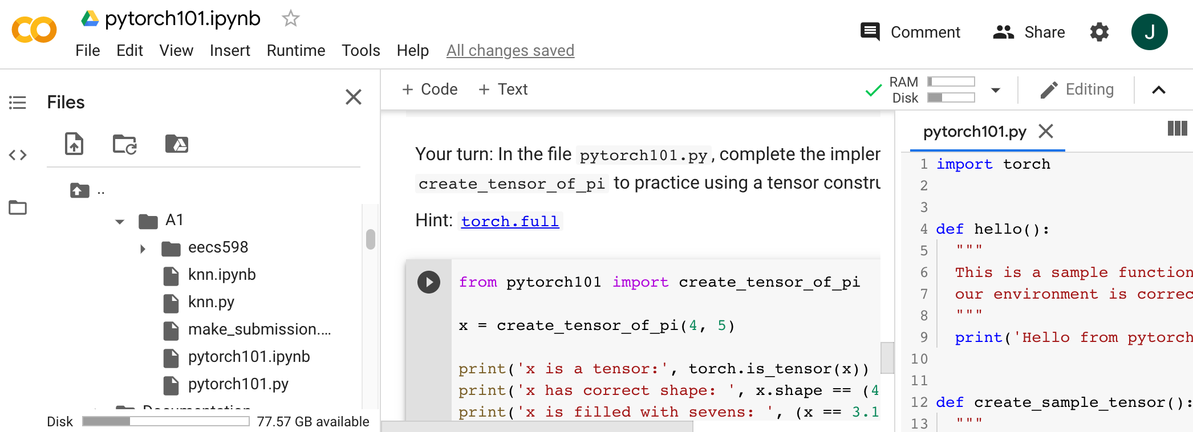Viewport: 1193px width, 432px height.
Task: Open the account avatar J
Action: tap(1149, 32)
